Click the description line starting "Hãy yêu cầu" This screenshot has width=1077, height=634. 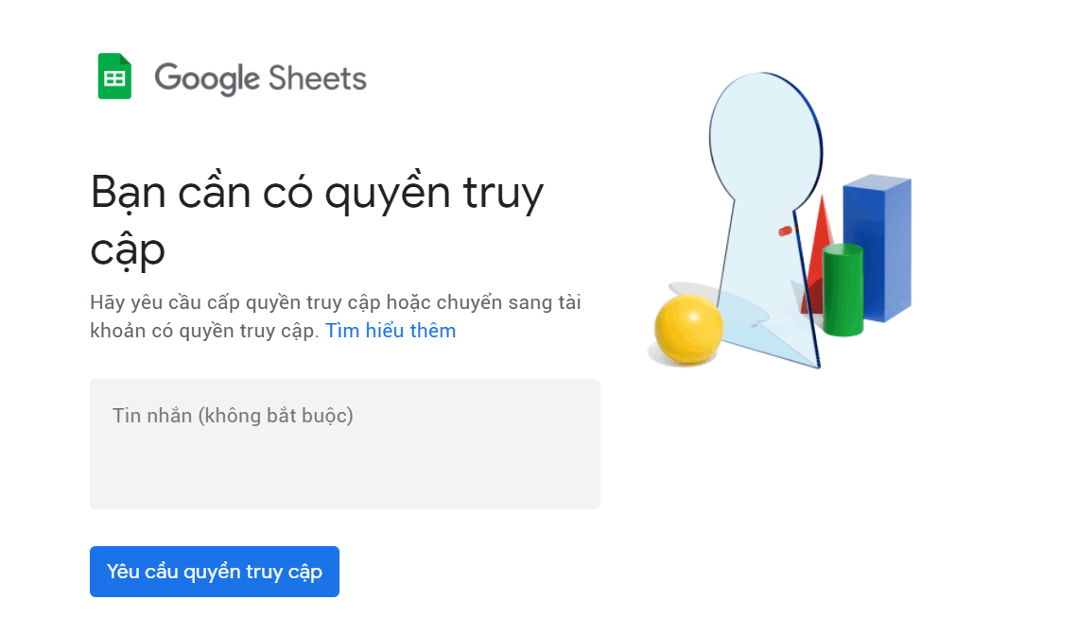point(335,302)
